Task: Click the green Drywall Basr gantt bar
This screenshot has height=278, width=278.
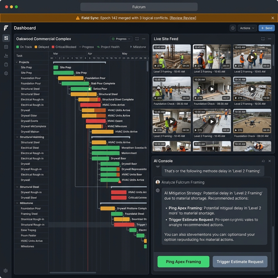Action: coord(100,159)
